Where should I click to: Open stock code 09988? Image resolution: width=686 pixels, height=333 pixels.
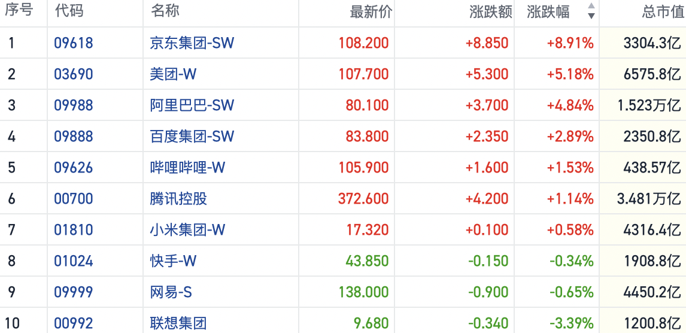(74, 105)
